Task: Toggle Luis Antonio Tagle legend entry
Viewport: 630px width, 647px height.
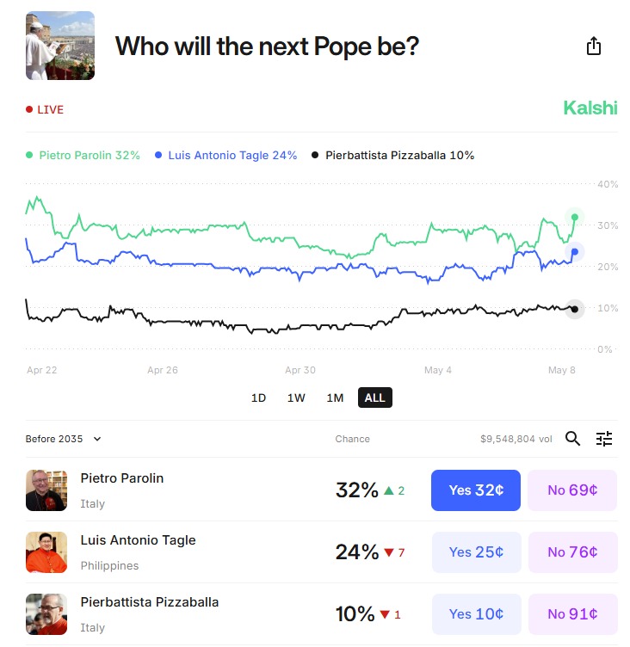Action: [x=225, y=156]
